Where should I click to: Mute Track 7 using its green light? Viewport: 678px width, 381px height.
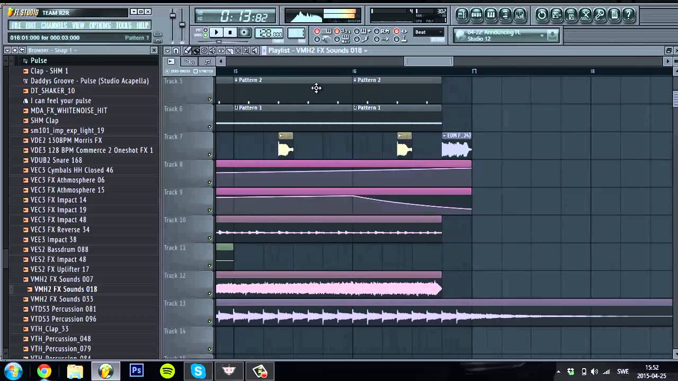[x=210, y=155]
